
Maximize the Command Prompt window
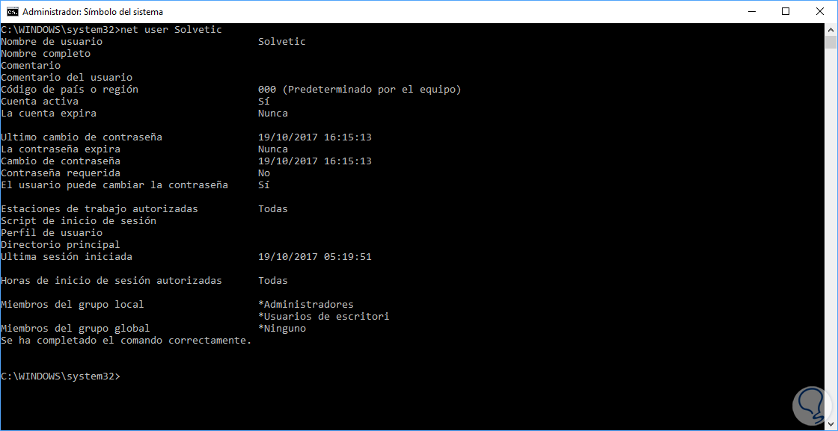click(786, 12)
